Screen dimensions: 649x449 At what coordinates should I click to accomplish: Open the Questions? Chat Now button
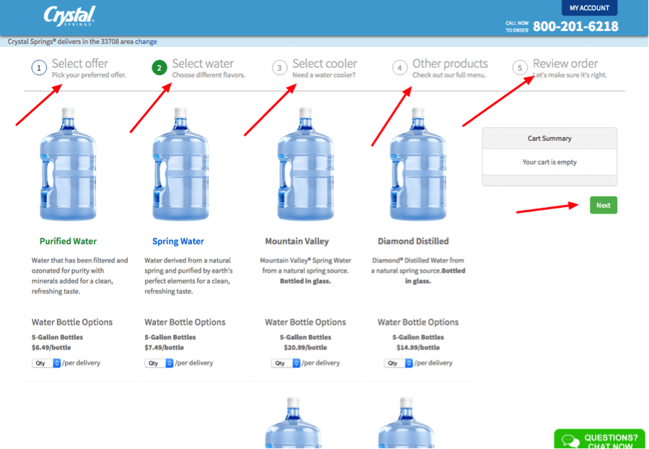pos(601,440)
